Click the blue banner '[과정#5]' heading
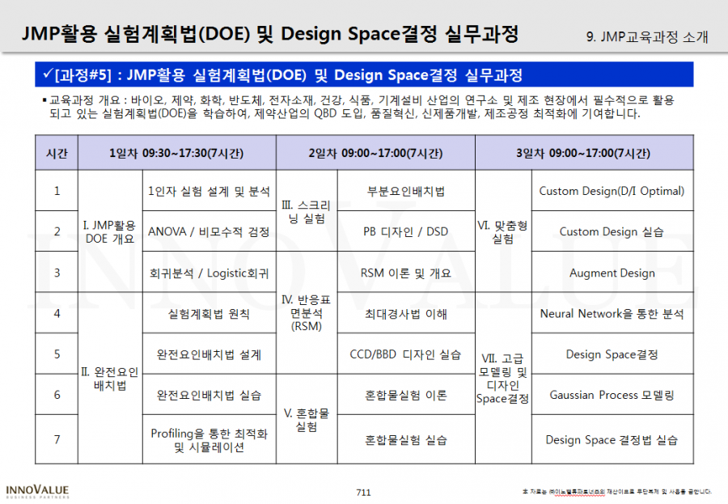 364,74
